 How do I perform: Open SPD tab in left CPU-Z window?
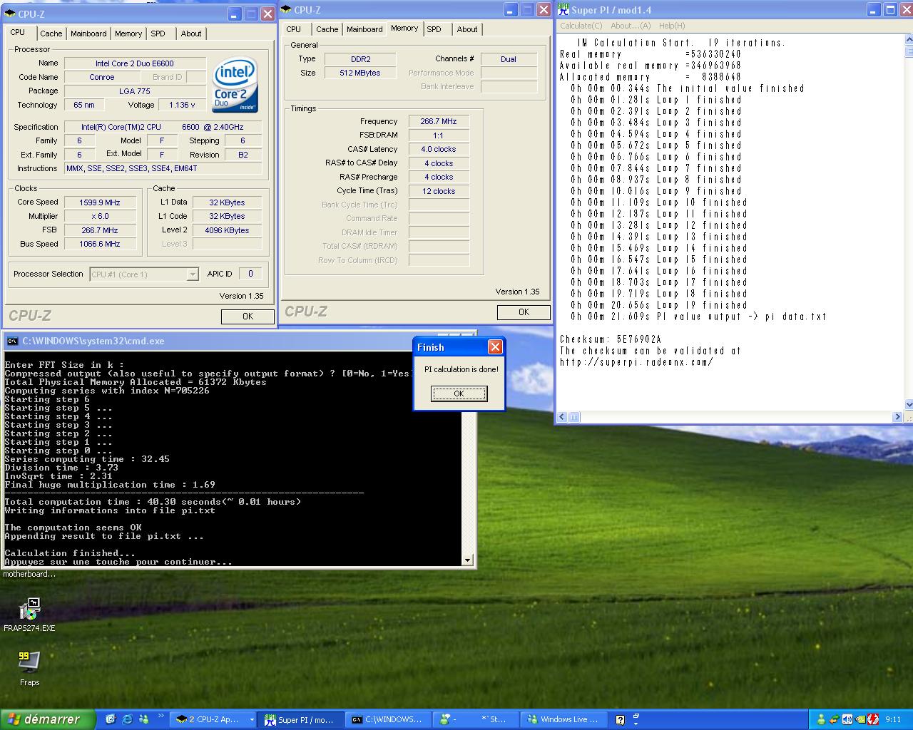158,34
